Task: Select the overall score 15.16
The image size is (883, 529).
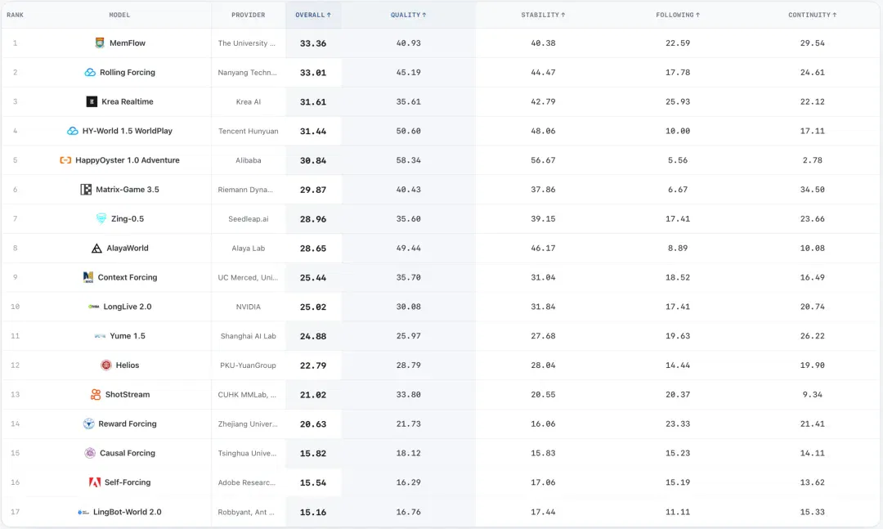Action: pos(313,512)
